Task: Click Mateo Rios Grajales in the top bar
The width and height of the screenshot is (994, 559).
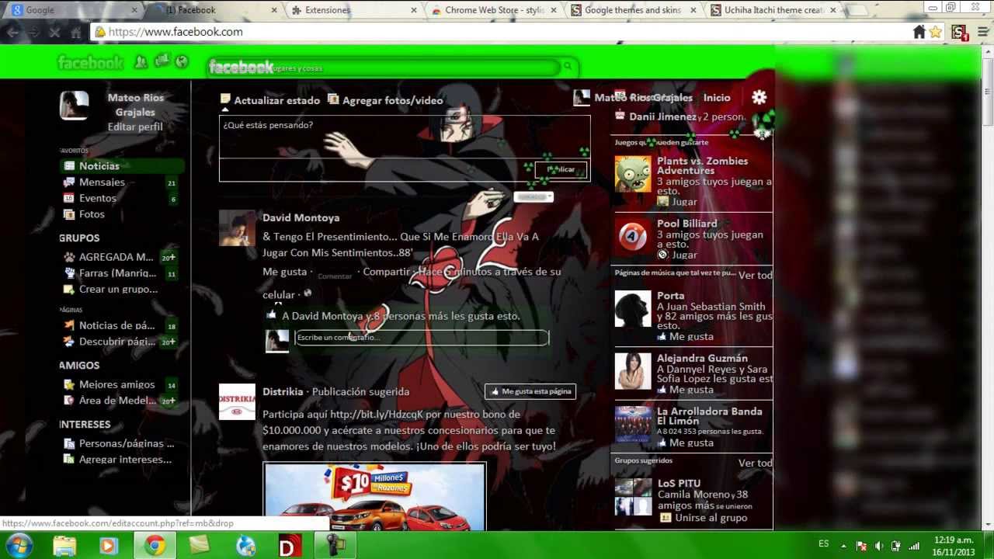Action: click(x=643, y=98)
